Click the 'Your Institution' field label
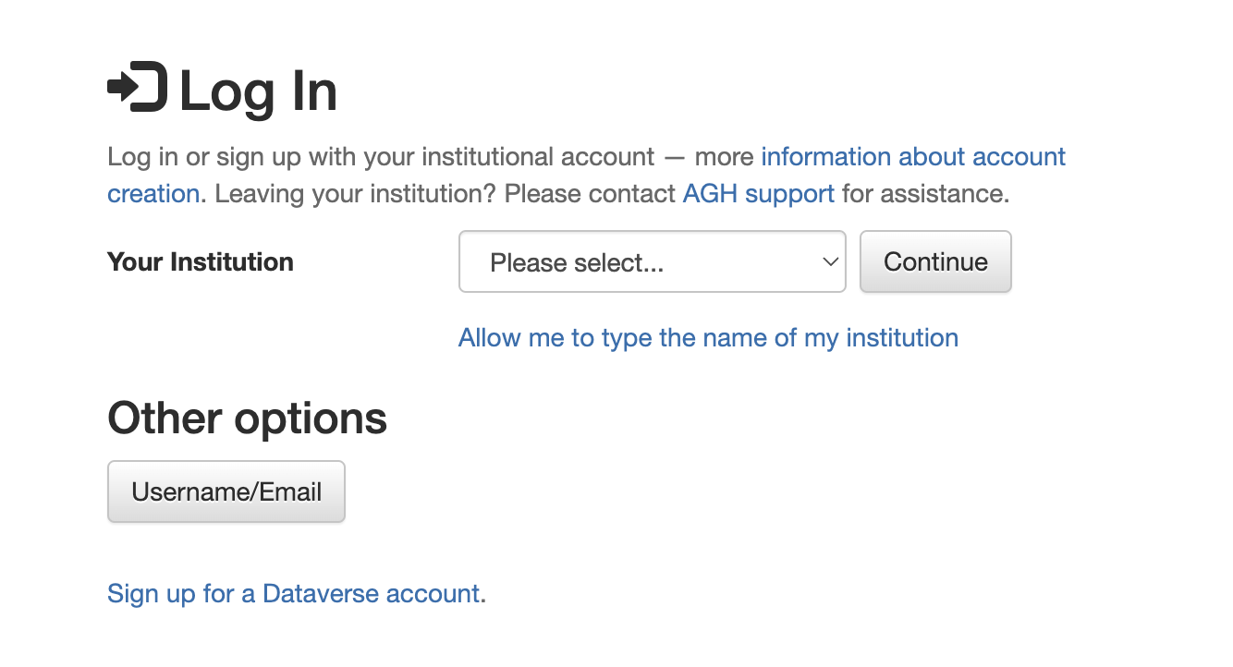Viewport: 1233px width, 667px height. [201, 262]
